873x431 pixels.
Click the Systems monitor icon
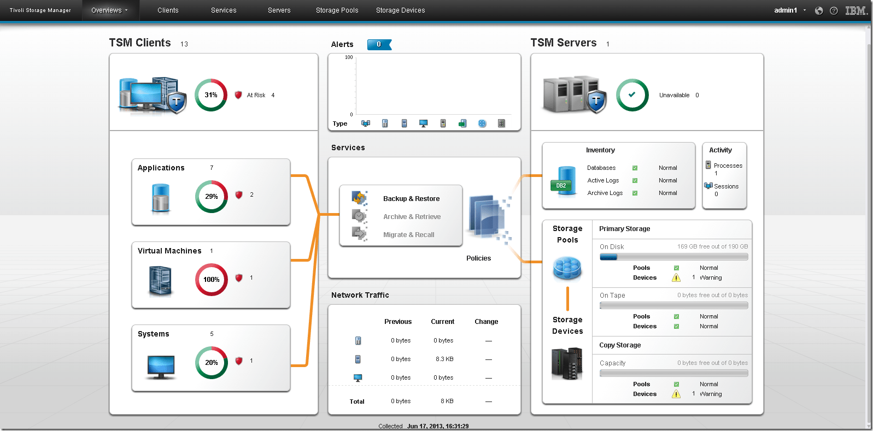(x=161, y=367)
